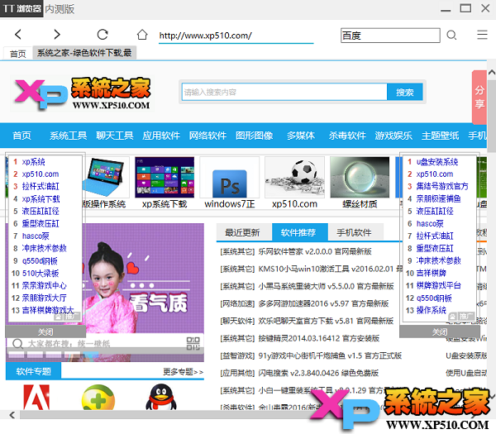This screenshot has width=496, height=434.
Task: Click the 更多专题>> link
Action: 184,372
